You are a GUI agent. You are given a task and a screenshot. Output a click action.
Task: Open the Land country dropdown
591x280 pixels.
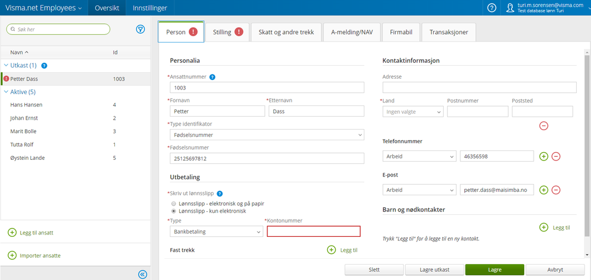click(413, 111)
